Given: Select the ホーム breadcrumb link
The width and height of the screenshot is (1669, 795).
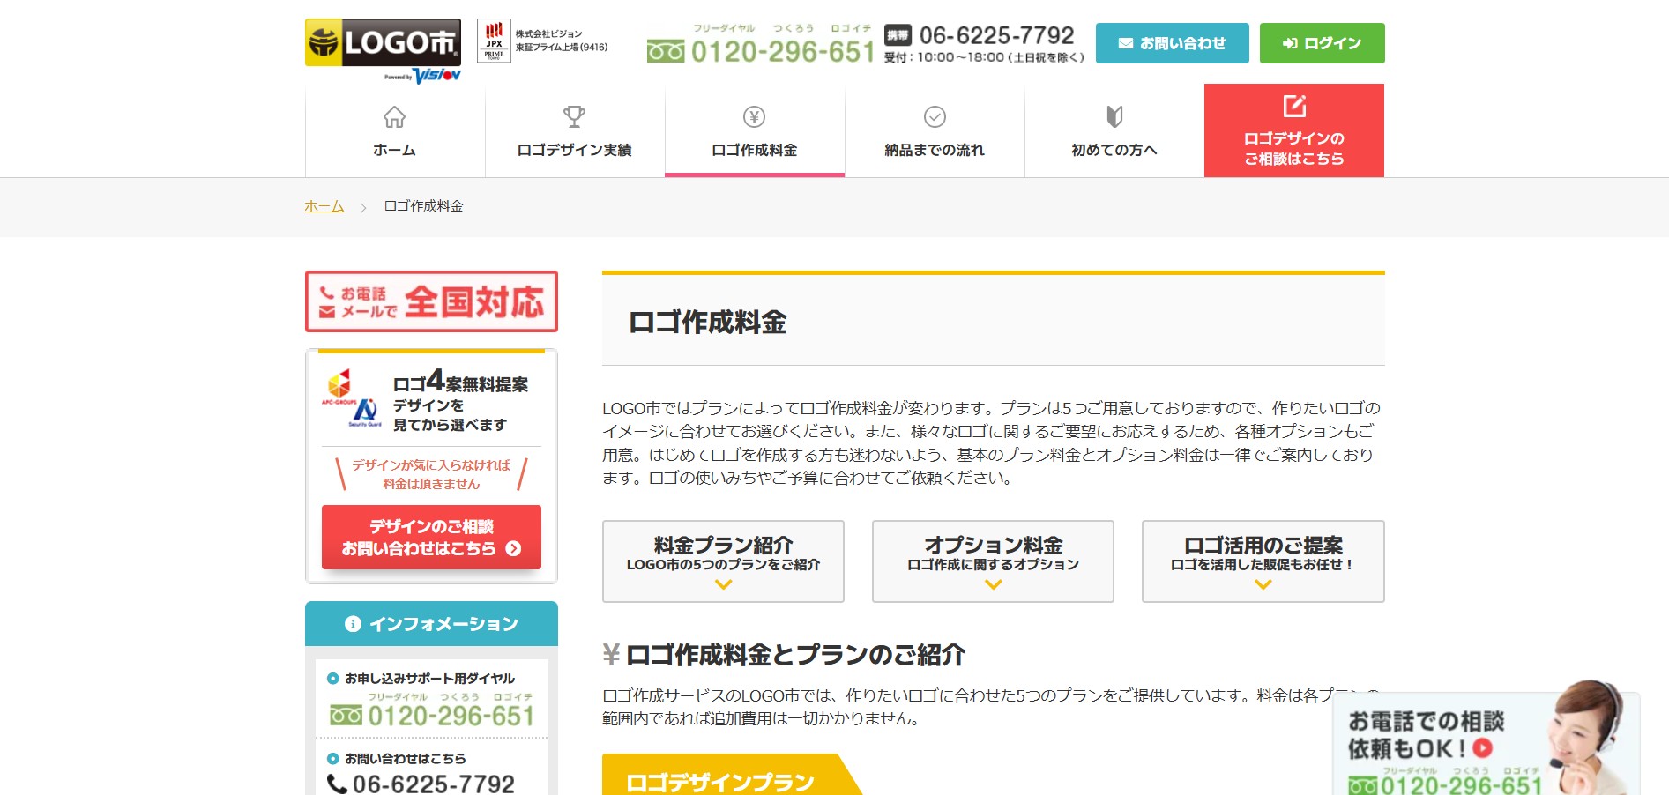Looking at the screenshot, I should pos(323,205).
